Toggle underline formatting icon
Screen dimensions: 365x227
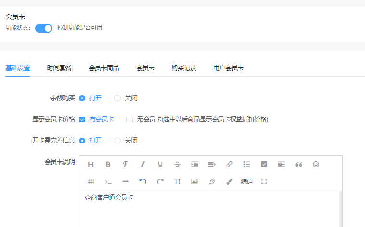[x=160, y=165]
